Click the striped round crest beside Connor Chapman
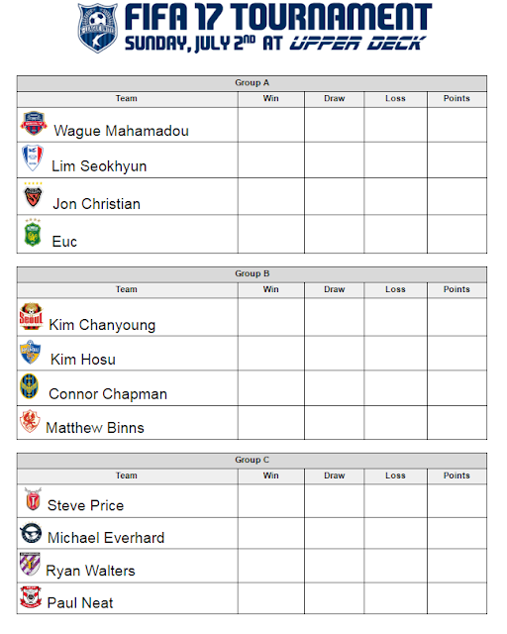The height and width of the screenshot is (634, 507). click(x=30, y=386)
